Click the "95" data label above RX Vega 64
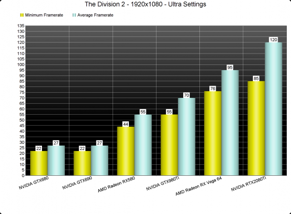The image size is (291, 214). point(230,67)
